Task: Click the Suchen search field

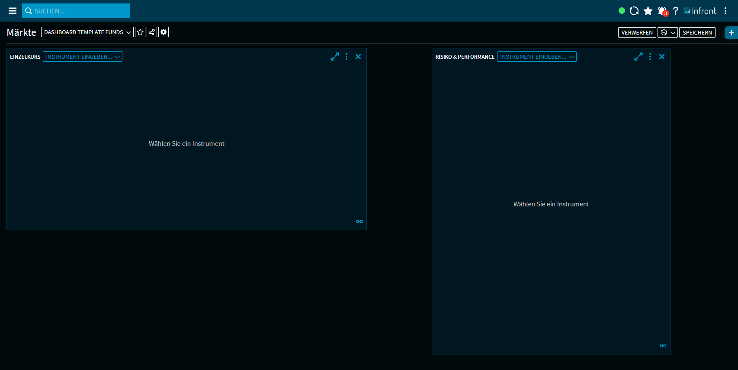Action: [76, 11]
